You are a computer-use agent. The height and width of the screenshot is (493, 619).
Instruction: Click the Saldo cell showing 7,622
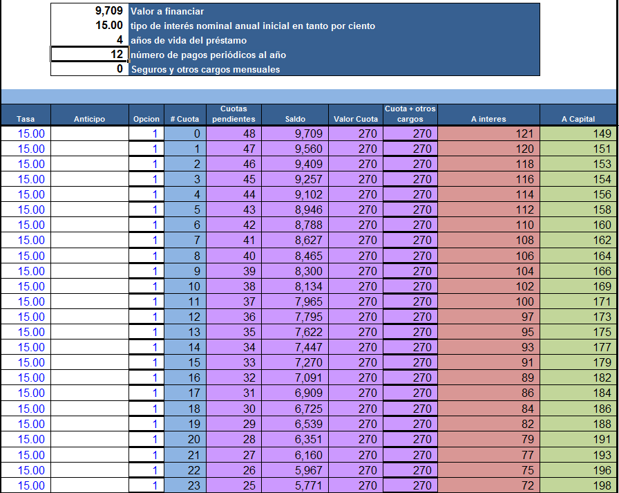point(295,332)
